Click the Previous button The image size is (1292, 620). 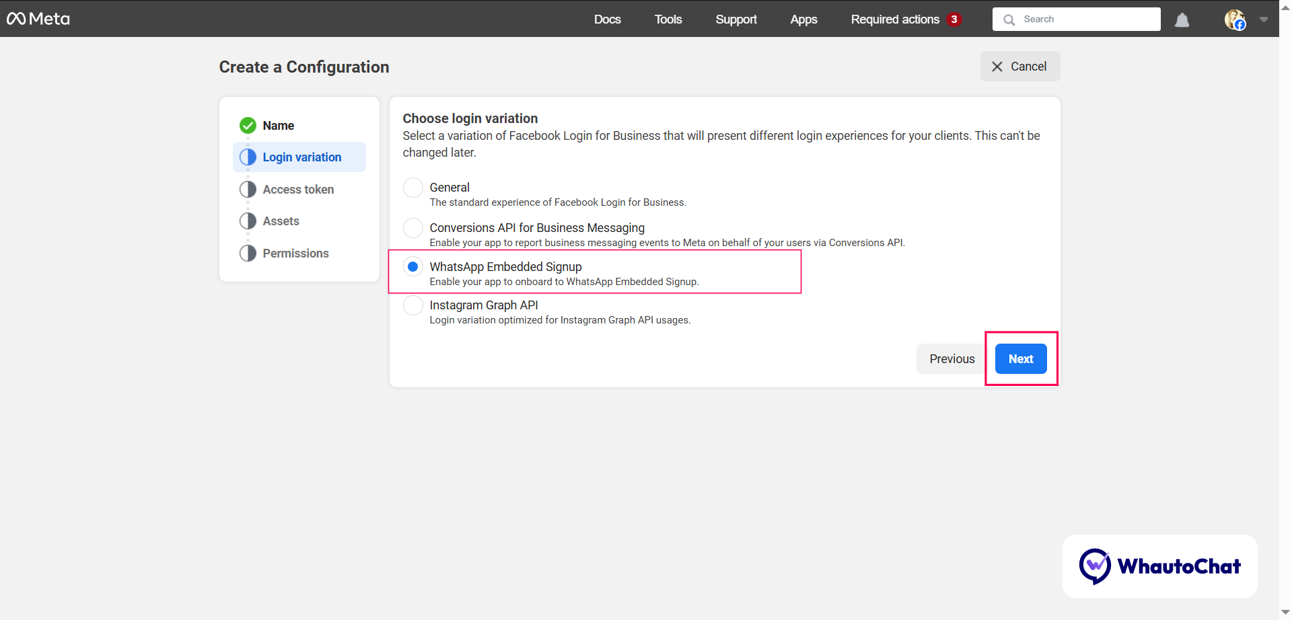pos(951,358)
